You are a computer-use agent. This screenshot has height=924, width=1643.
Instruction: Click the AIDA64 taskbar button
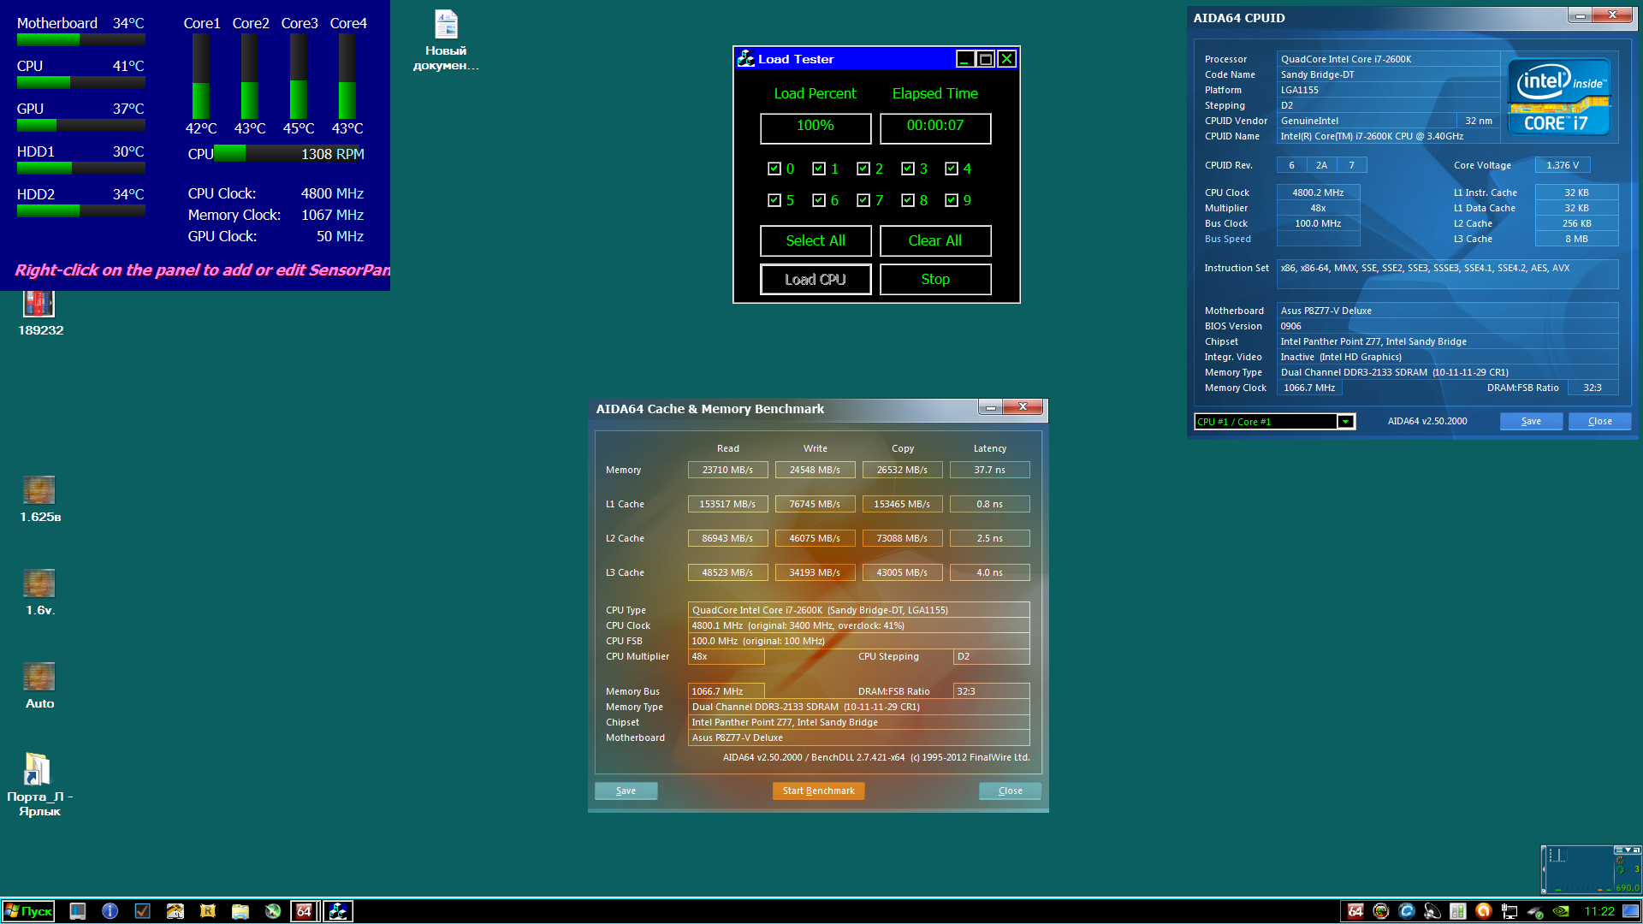(x=305, y=911)
